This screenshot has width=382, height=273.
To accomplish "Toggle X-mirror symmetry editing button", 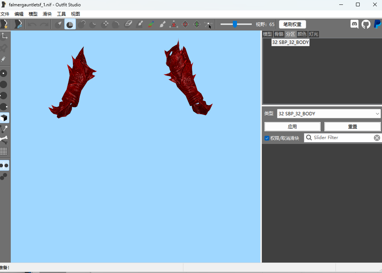I will 4,166.
